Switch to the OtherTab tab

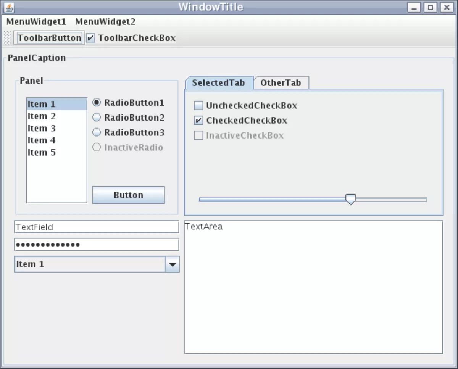[x=281, y=83]
